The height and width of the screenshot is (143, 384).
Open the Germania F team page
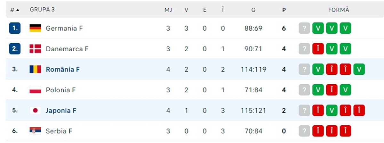64,28
